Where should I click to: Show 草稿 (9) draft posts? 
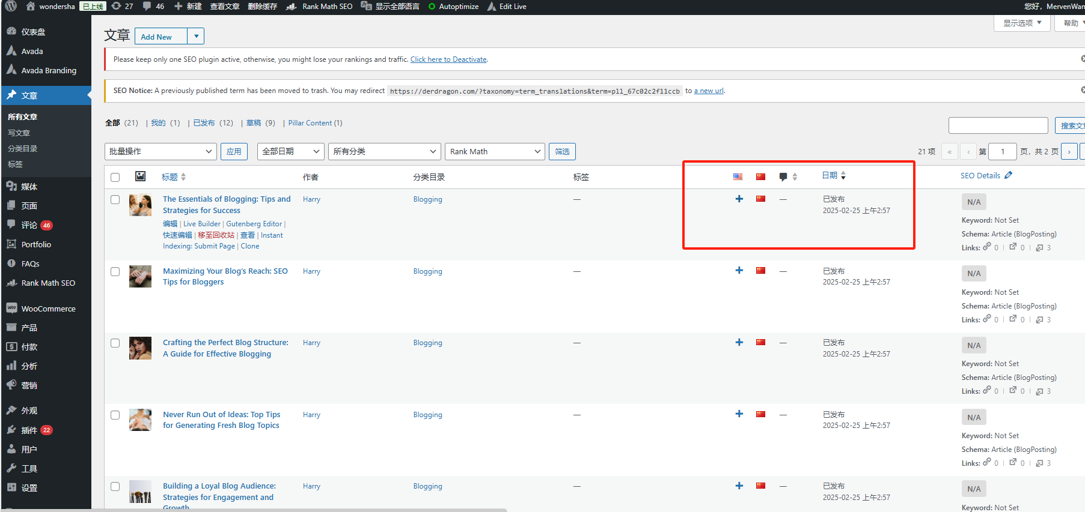pyautogui.click(x=261, y=123)
